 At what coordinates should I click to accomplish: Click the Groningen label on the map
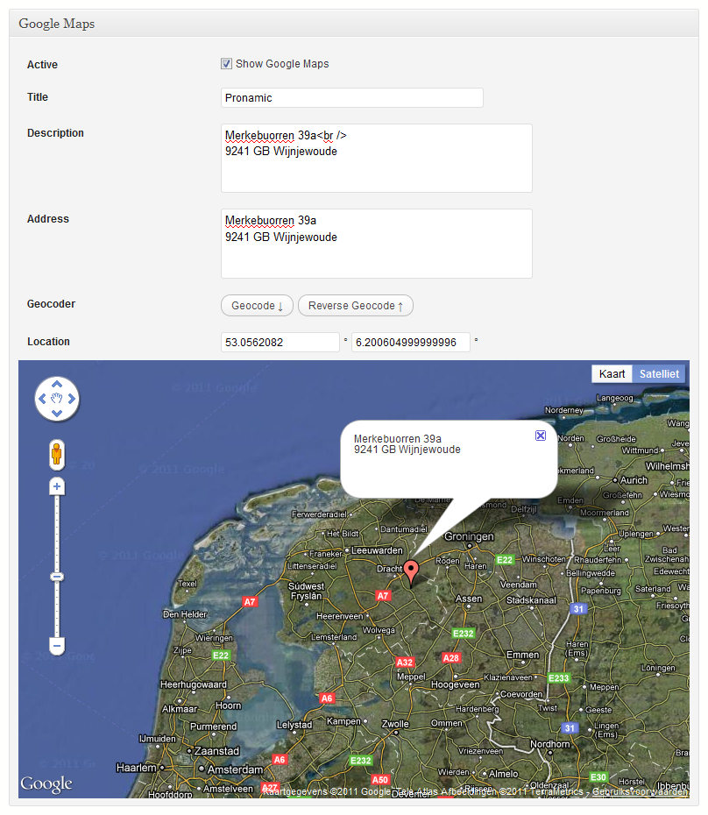pyautogui.click(x=469, y=536)
